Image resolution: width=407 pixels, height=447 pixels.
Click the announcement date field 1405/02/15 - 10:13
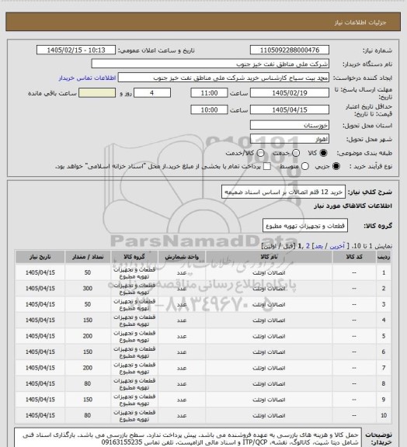tap(76, 50)
